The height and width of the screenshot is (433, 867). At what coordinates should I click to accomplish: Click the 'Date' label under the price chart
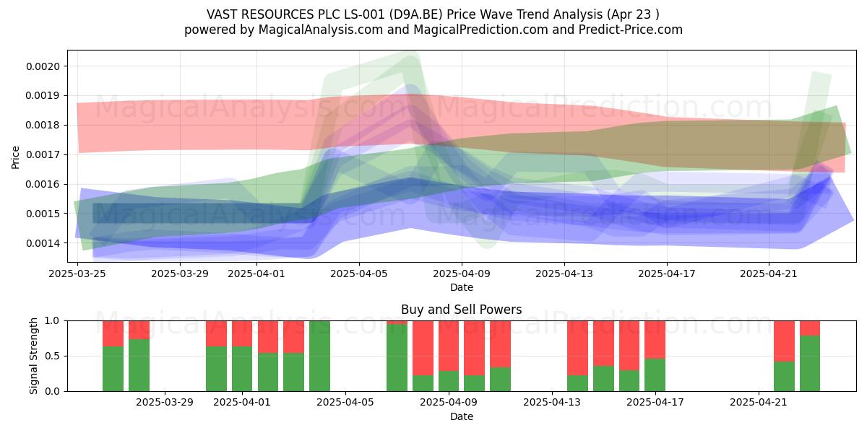[462, 287]
